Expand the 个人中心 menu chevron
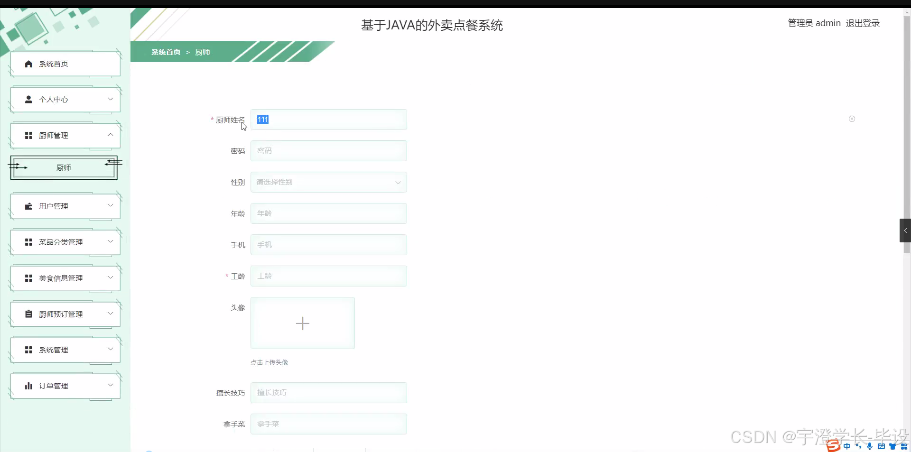 (x=110, y=99)
